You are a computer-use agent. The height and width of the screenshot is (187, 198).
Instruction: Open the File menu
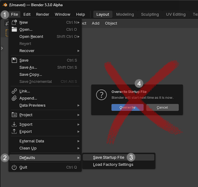14,15
